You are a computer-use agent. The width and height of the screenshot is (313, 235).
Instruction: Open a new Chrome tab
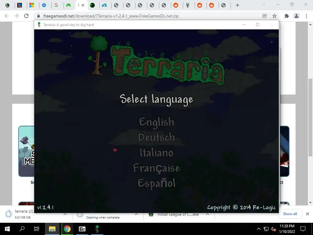(x=237, y=5)
